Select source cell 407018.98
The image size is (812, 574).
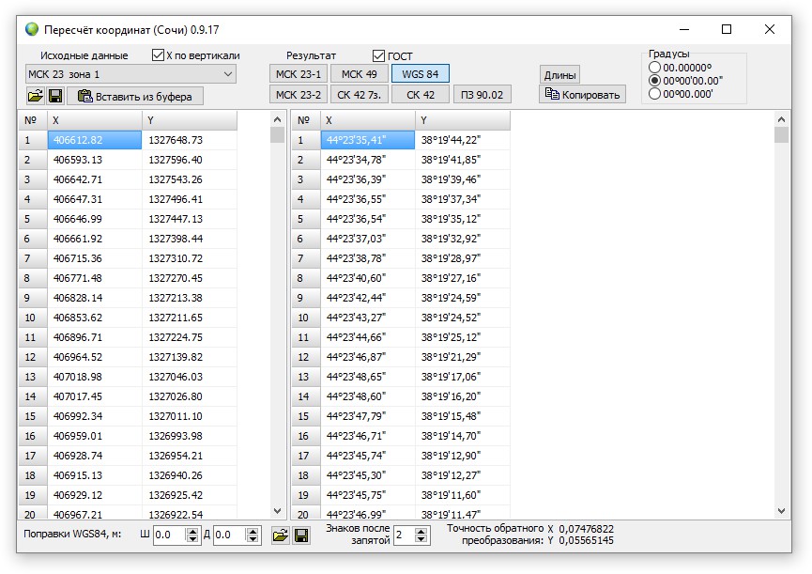95,377
